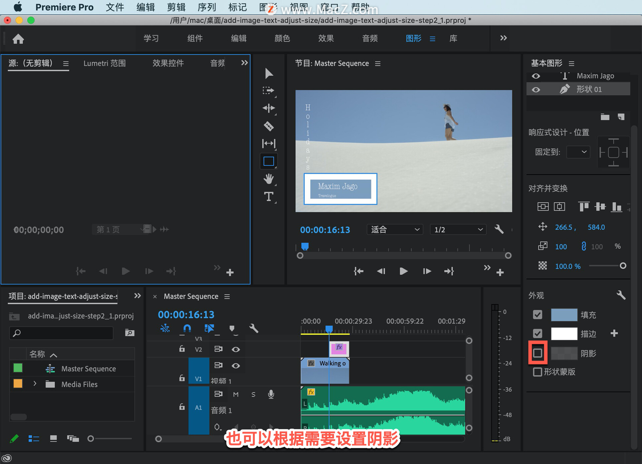642x464 pixels.
Task: Switch to 颜色 workspace
Action: pos(282,38)
